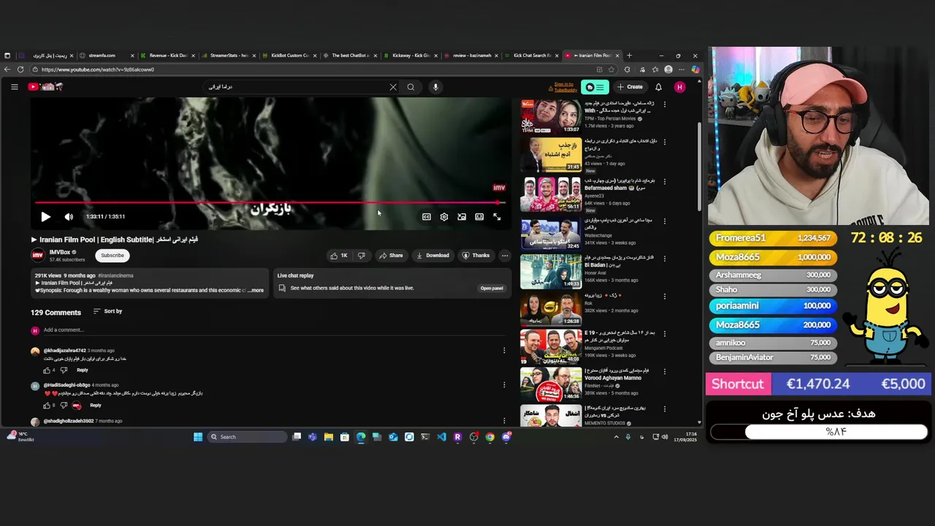Open the TubeBuddy sign in link
Viewport: 935px width, 526px height.
coord(564,87)
